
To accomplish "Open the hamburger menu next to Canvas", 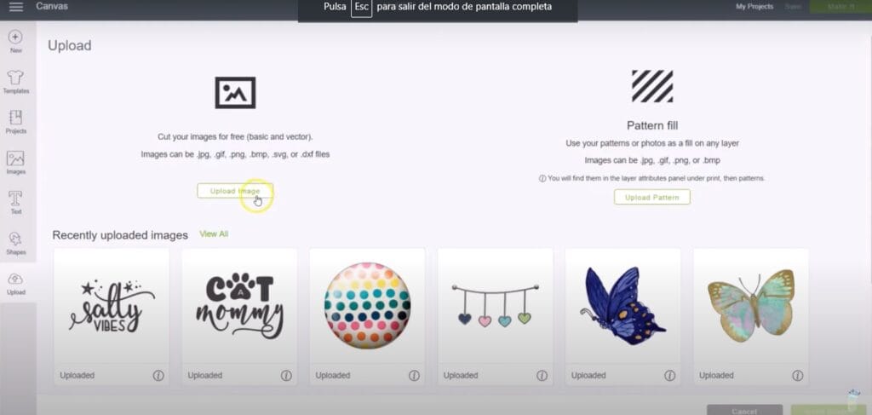I will (16, 7).
